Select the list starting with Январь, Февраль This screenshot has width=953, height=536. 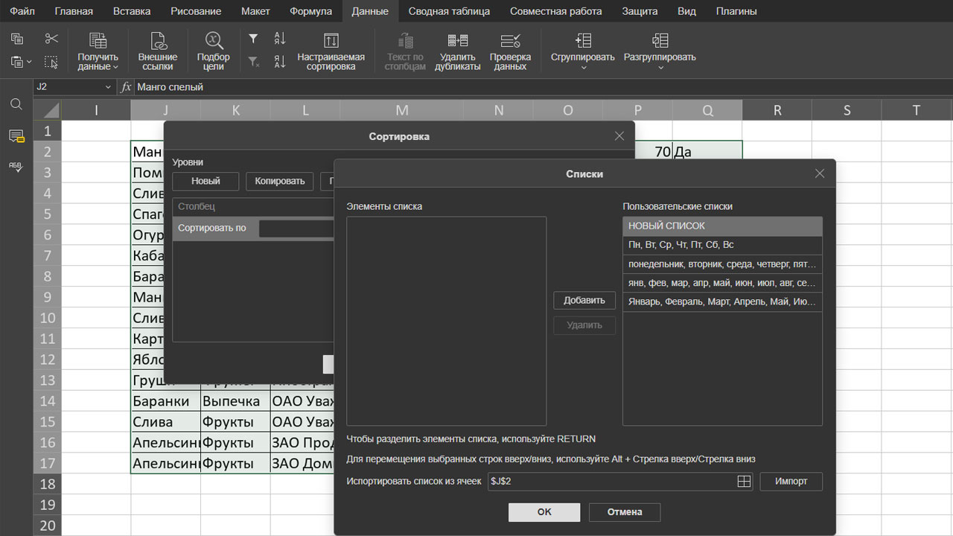coord(722,302)
